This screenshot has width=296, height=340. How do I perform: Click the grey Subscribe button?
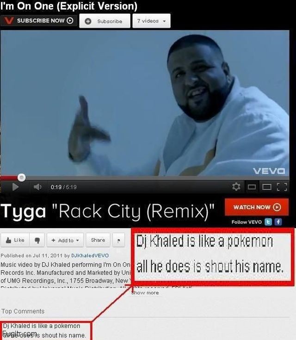(x=105, y=21)
